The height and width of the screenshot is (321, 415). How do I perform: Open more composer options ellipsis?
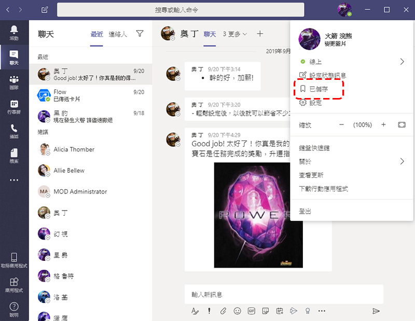pyautogui.click(x=322, y=311)
